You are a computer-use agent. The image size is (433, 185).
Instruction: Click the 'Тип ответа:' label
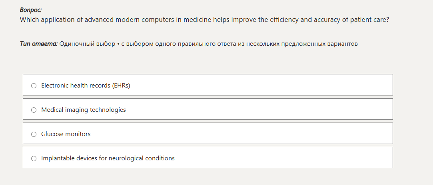pyautogui.click(x=38, y=44)
